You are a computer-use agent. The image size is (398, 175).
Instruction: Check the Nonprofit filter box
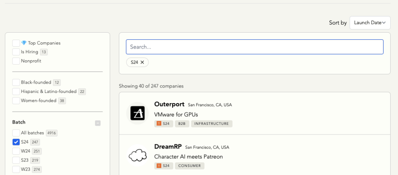click(x=16, y=61)
